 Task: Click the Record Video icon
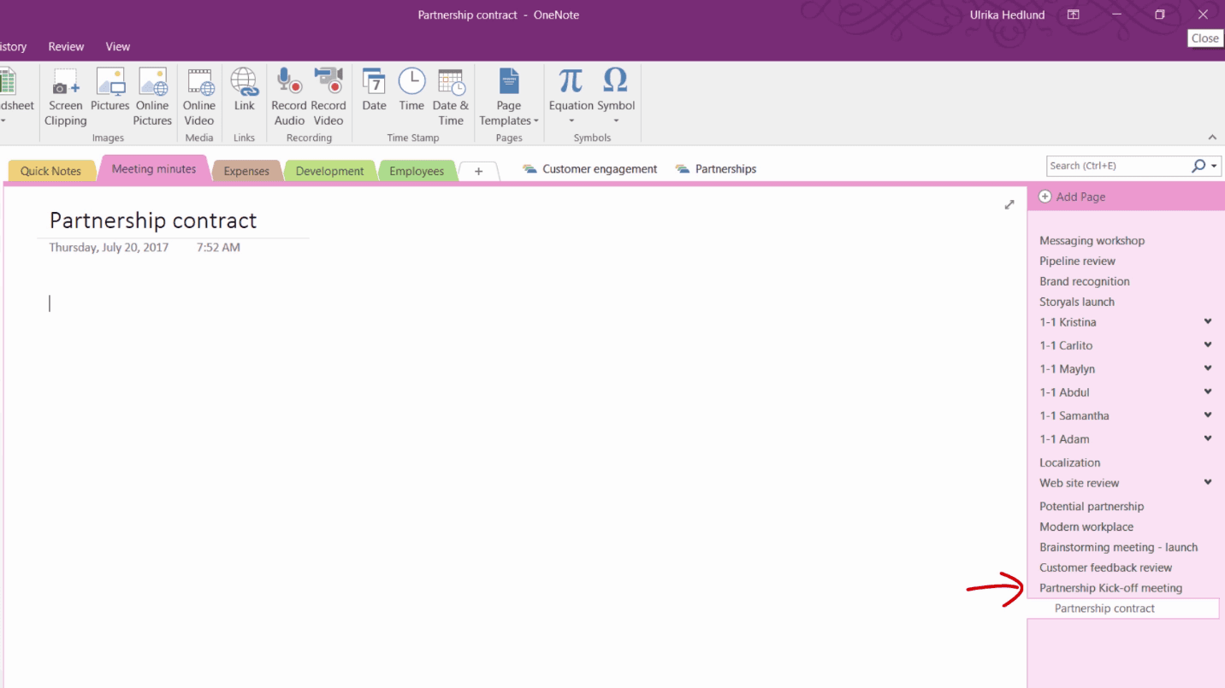(328, 94)
